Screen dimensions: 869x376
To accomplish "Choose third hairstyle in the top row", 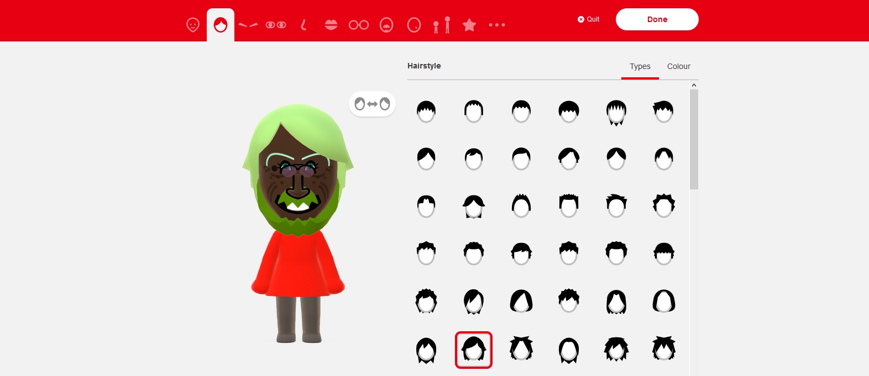I will [x=521, y=112].
